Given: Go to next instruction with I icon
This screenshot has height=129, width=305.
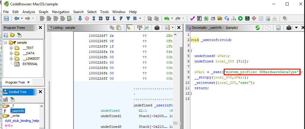Looking at the screenshot, I should [x=94, y=19].
